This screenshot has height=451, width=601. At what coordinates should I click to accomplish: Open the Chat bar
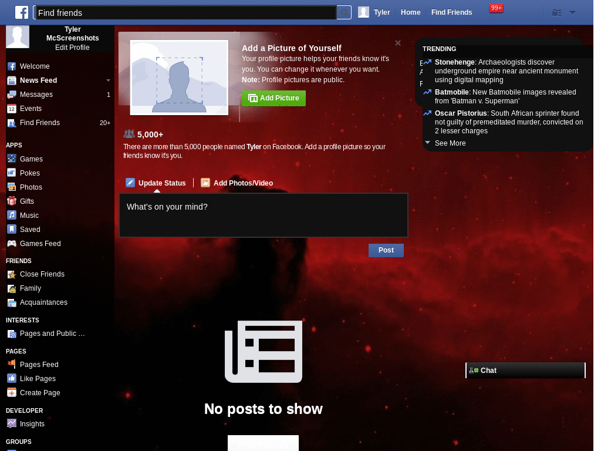click(x=525, y=371)
